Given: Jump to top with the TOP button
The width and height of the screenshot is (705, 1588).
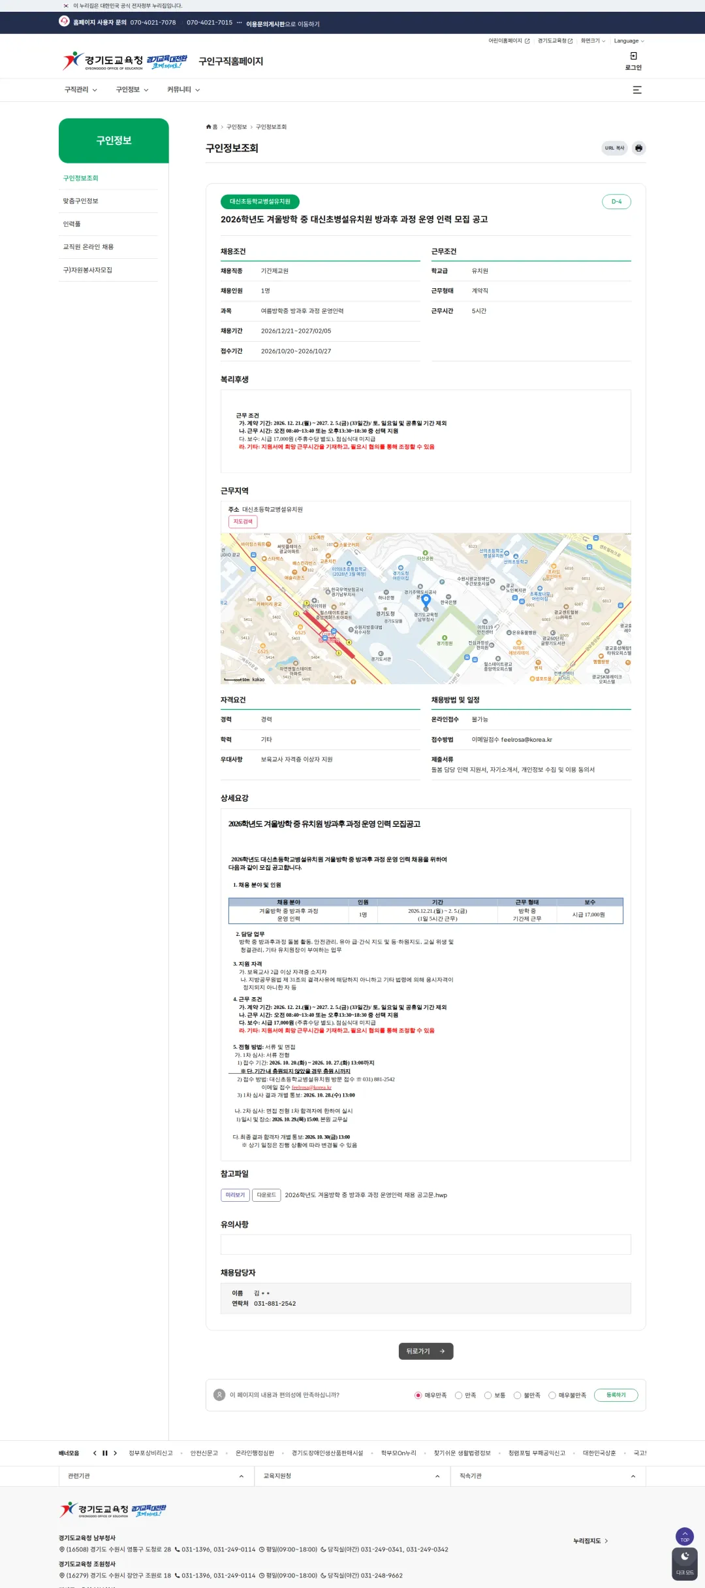Looking at the screenshot, I should coord(685,1536).
